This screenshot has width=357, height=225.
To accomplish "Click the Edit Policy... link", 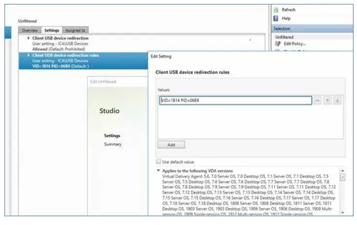I will pyautogui.click(x=295, y=44).
